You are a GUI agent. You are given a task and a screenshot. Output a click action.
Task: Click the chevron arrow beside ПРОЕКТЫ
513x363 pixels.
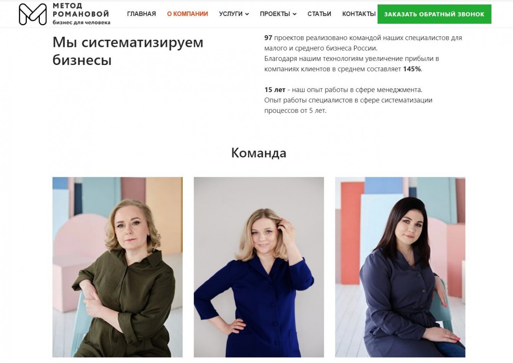294,14
